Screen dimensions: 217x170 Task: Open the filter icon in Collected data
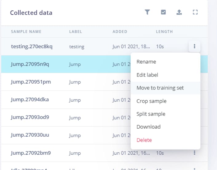[x=148, y=12]
